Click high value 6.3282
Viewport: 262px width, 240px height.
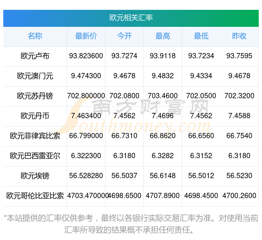coord(163,156)
